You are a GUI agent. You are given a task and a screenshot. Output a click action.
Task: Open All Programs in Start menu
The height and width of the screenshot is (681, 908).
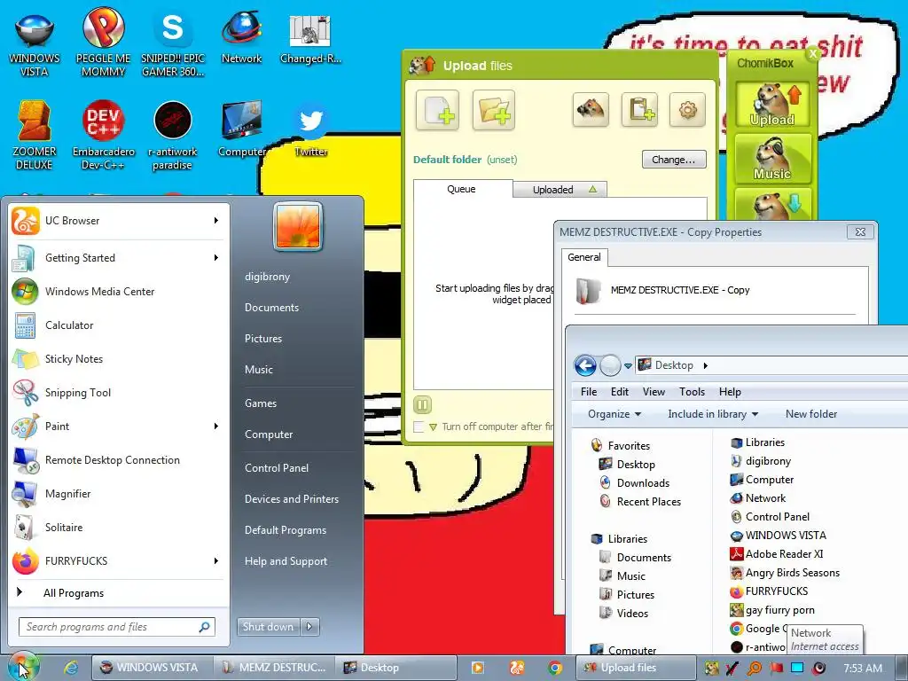[119, 593]
